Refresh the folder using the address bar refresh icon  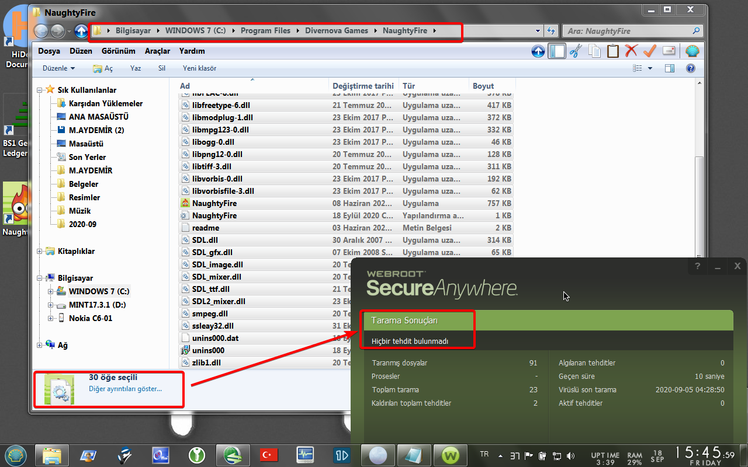pyautogui.click(x=550, y=31)
